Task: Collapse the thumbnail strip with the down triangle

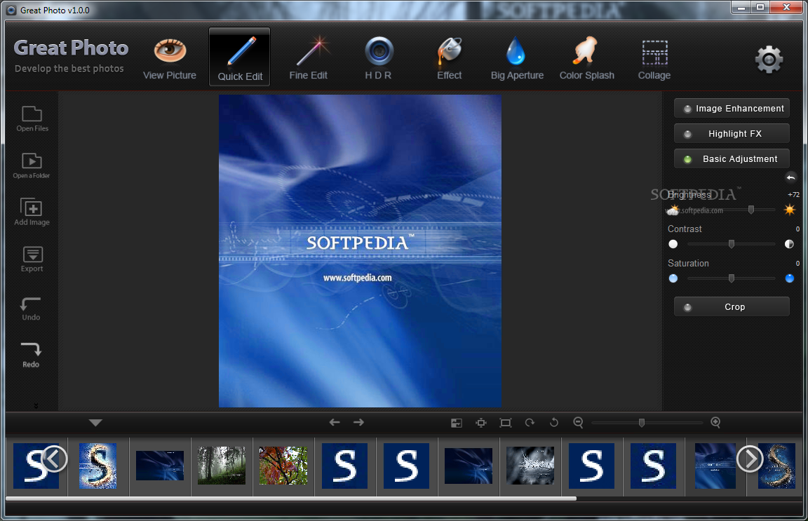Action: point(95,423)
